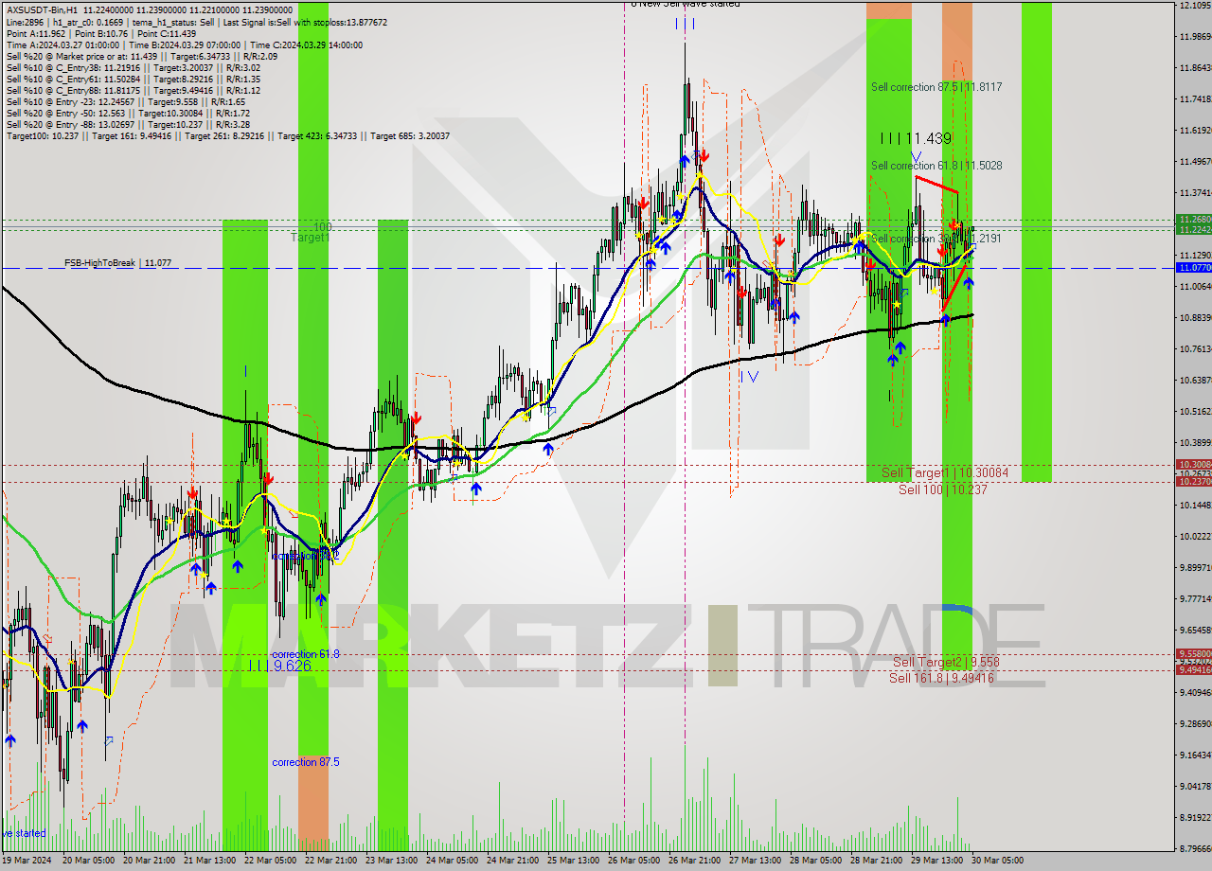Click the 'Sell %10 @ Entry -23' line
The width and height of the screenshot is (1212, 871).
point(126,102)
